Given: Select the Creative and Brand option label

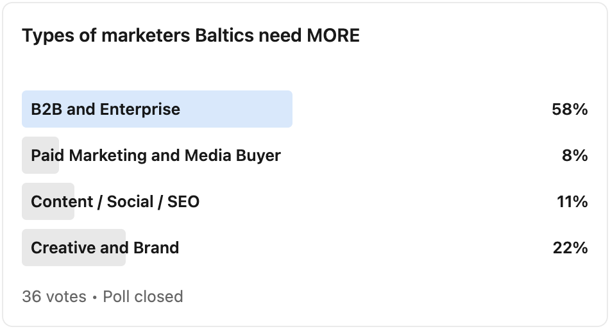Looking at the screenshot, I should [105, 248].
